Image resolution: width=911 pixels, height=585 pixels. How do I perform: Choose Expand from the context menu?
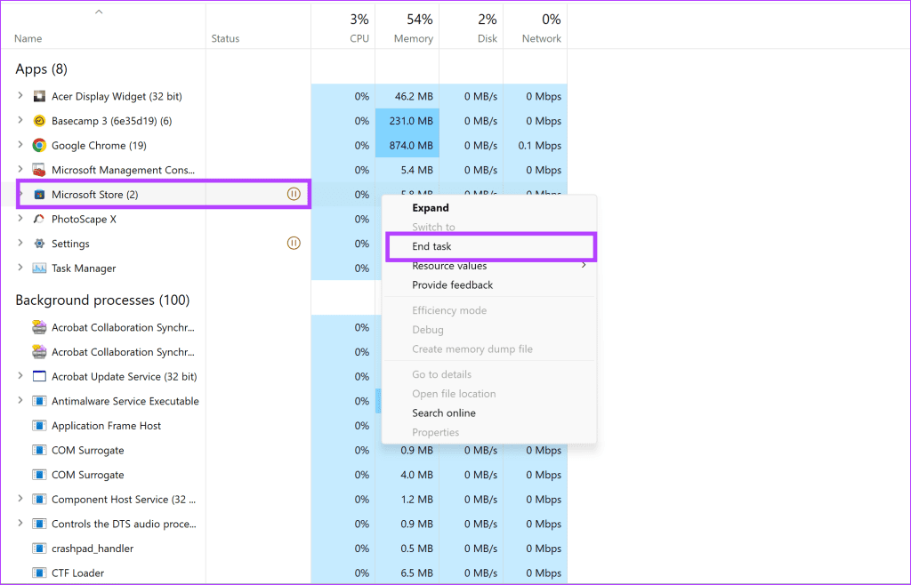point(429,207)
